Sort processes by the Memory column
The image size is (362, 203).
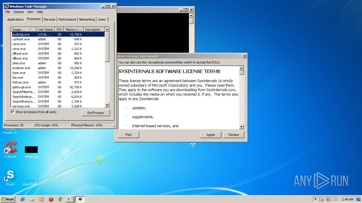tap(74, 30)
